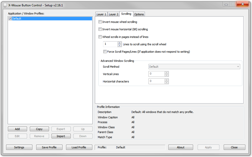This screenshot has width=252, height=157.
Task: Click the Vertical Lines input field
Action: click(157, 74)
